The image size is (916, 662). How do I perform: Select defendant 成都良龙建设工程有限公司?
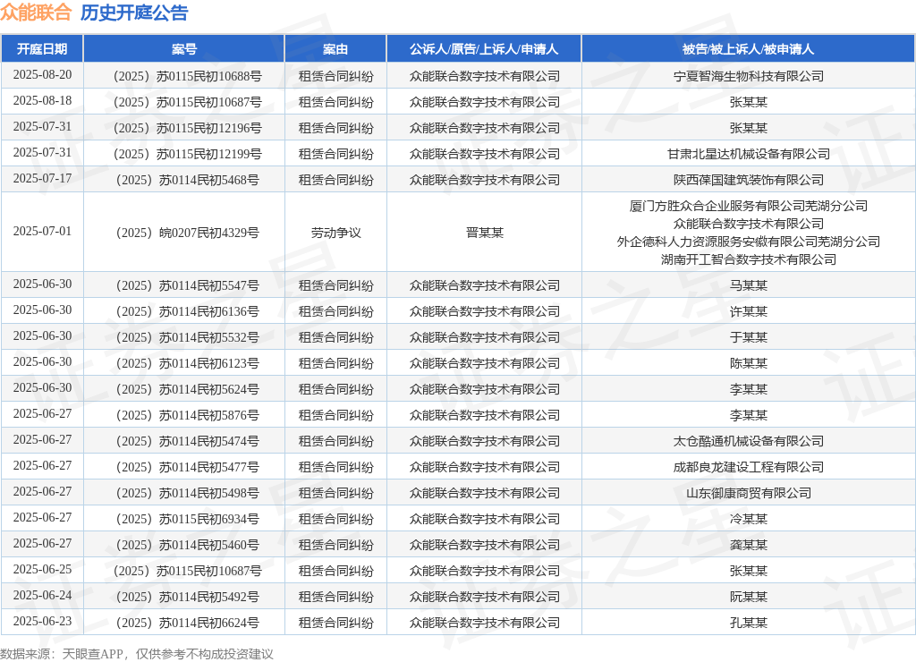pos(749,468)
